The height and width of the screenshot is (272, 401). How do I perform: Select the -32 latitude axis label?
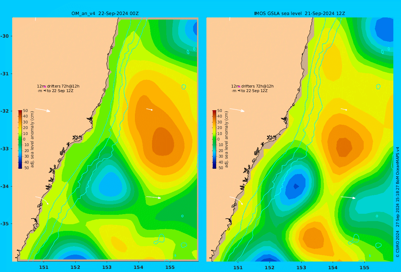[x=4, y=111]
